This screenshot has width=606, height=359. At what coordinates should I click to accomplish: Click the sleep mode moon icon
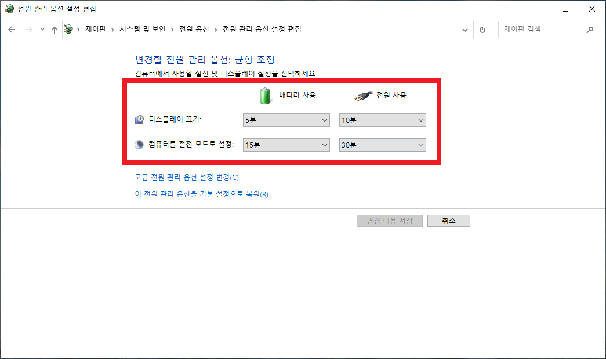tap(139, 145)
